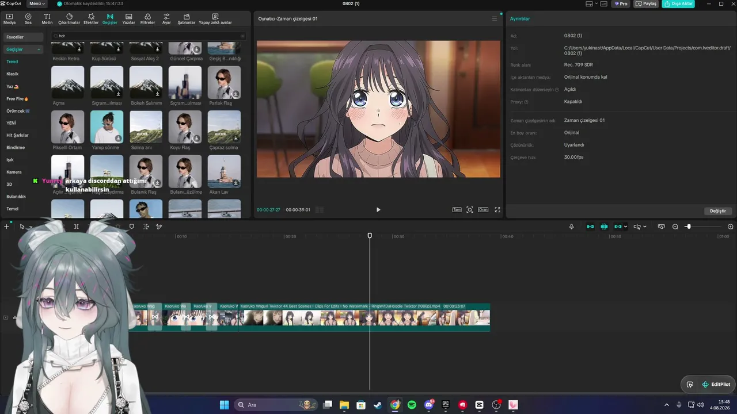Click the timeline pen edit icon
Image resolution: width=737 pixels, height=414 pixels.
coord(159,227)
